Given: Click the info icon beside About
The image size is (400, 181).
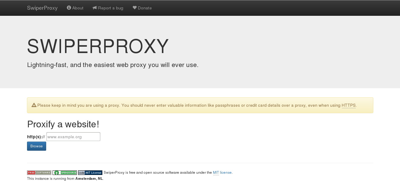Looking at the screenshot, I should [69, 8].
